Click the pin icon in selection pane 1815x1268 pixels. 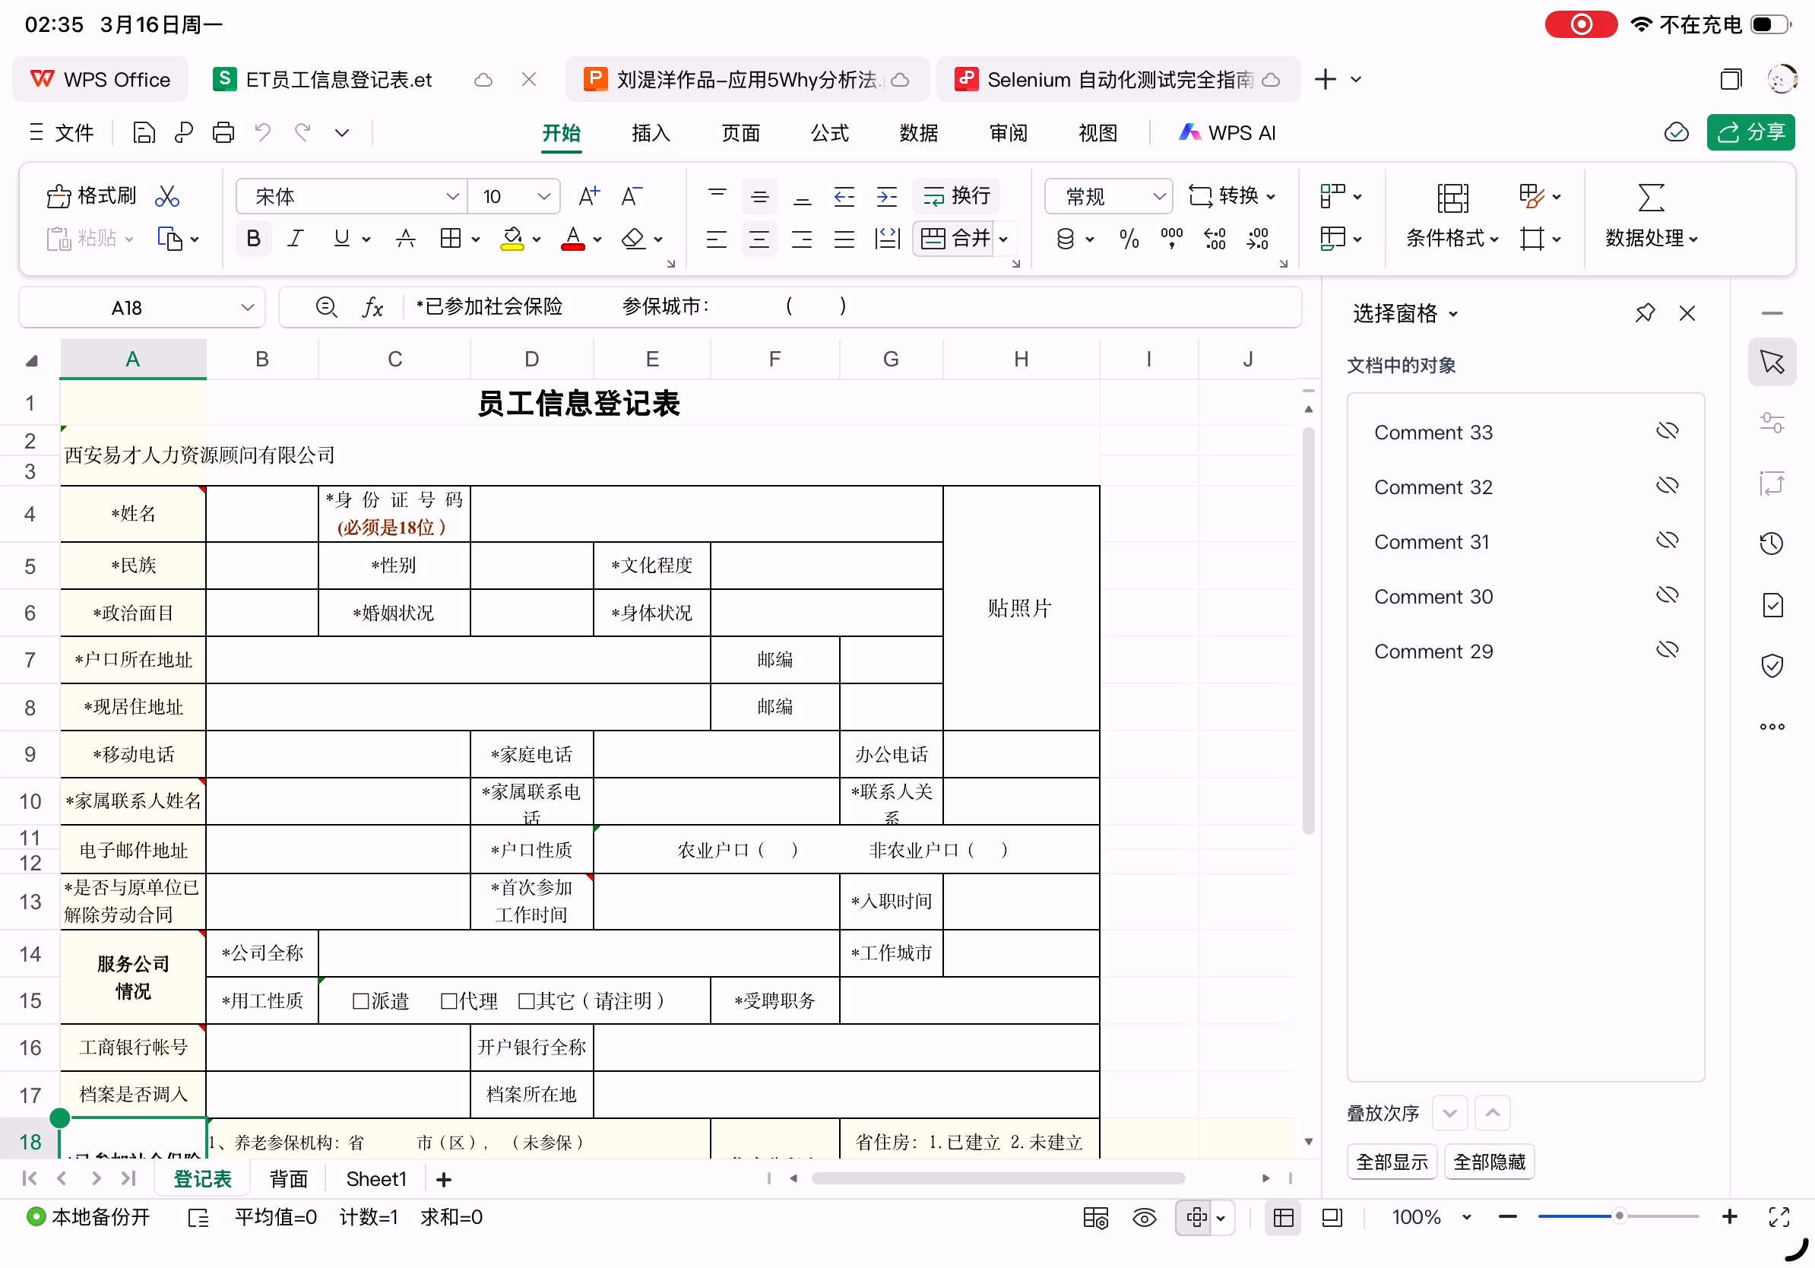tap(1645, 313)
